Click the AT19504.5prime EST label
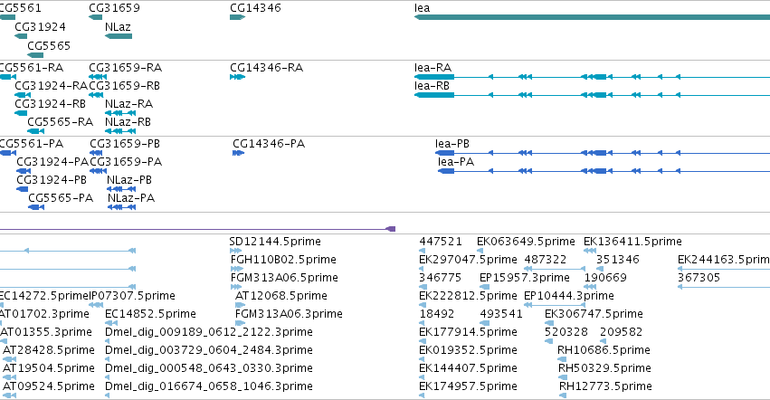This screenshot has width=770, height=400. (49, 368)
